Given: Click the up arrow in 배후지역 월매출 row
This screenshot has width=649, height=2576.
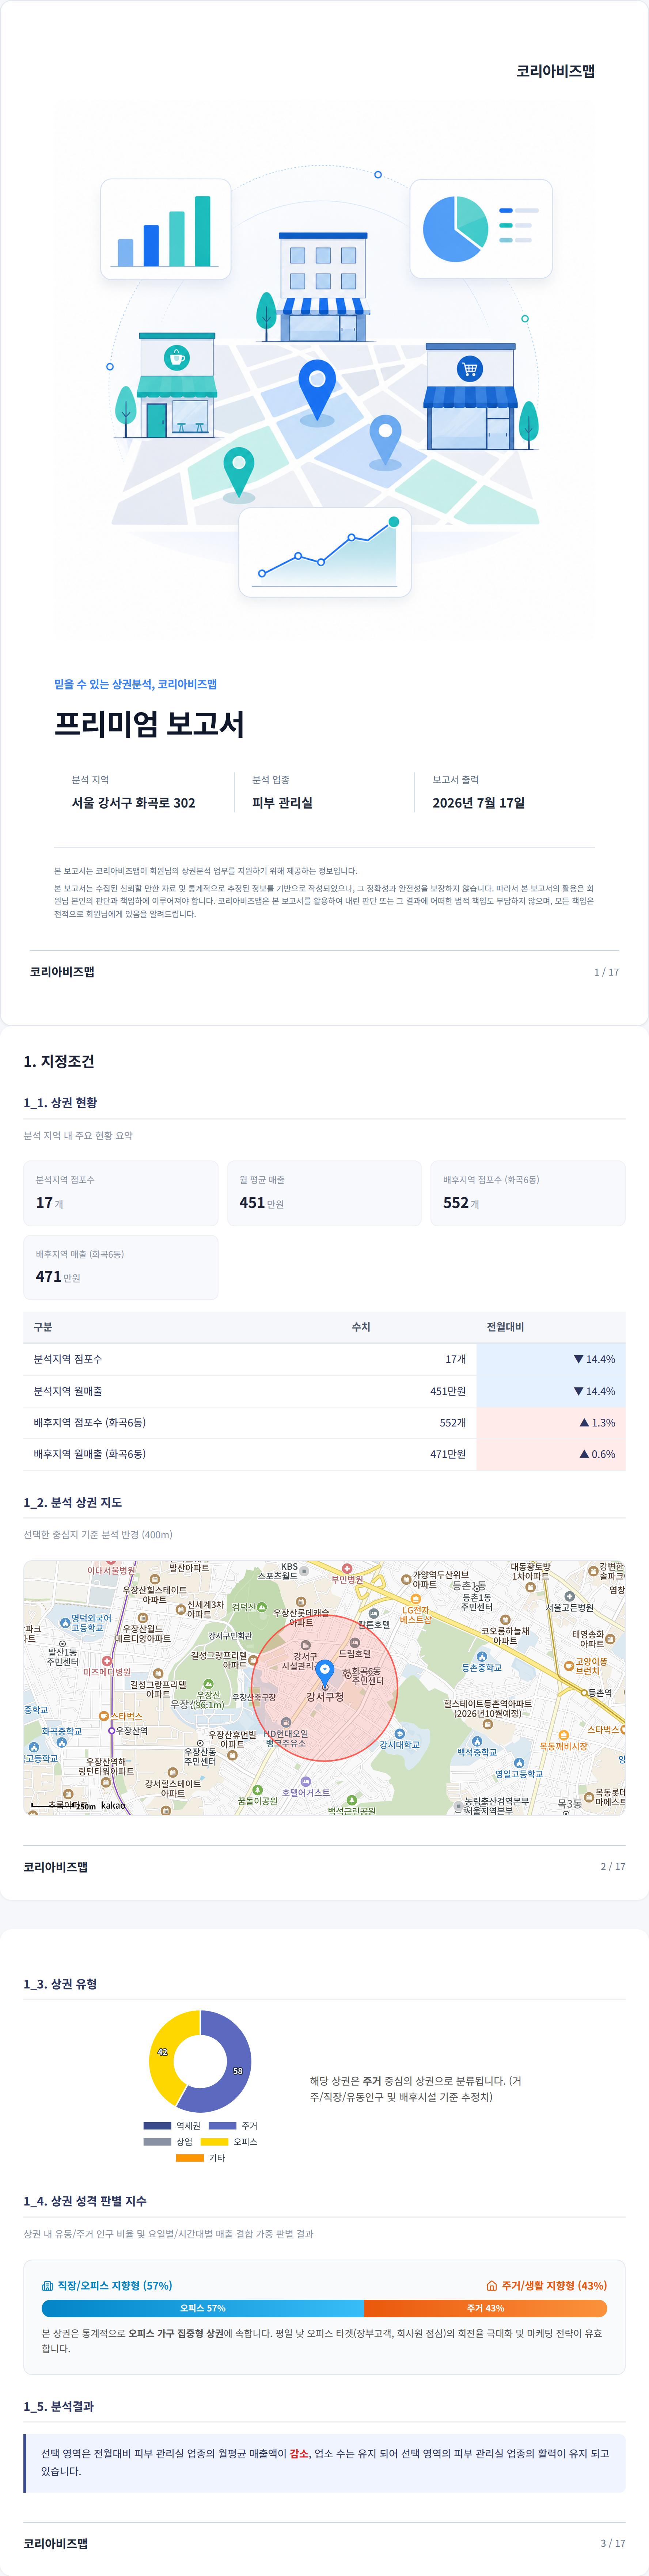Looking at the screenshot, I should coord(584,1454).
